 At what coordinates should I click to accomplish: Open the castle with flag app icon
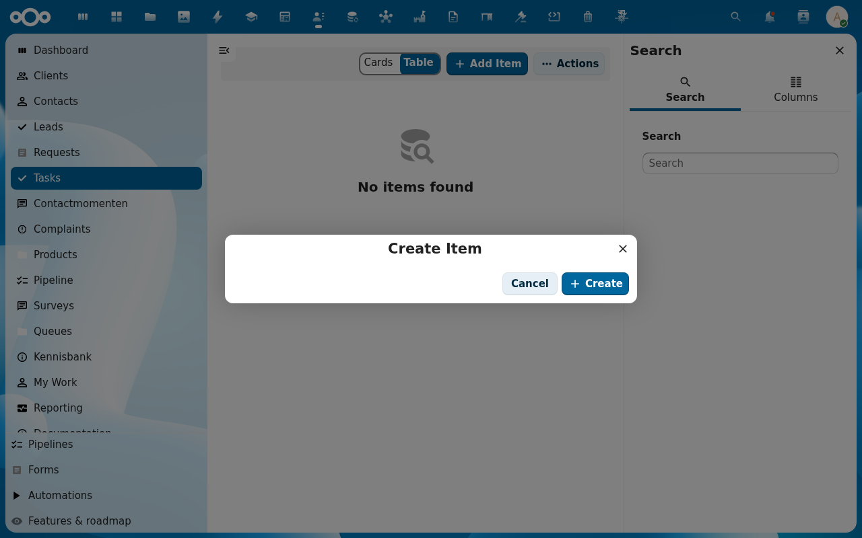pyautogui.click(x=420, y=17)
